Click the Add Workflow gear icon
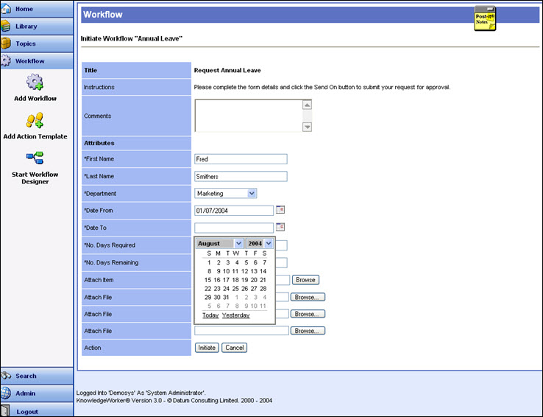Image resolution: width=543 pixels, height=417 pixels. point(35,82)
